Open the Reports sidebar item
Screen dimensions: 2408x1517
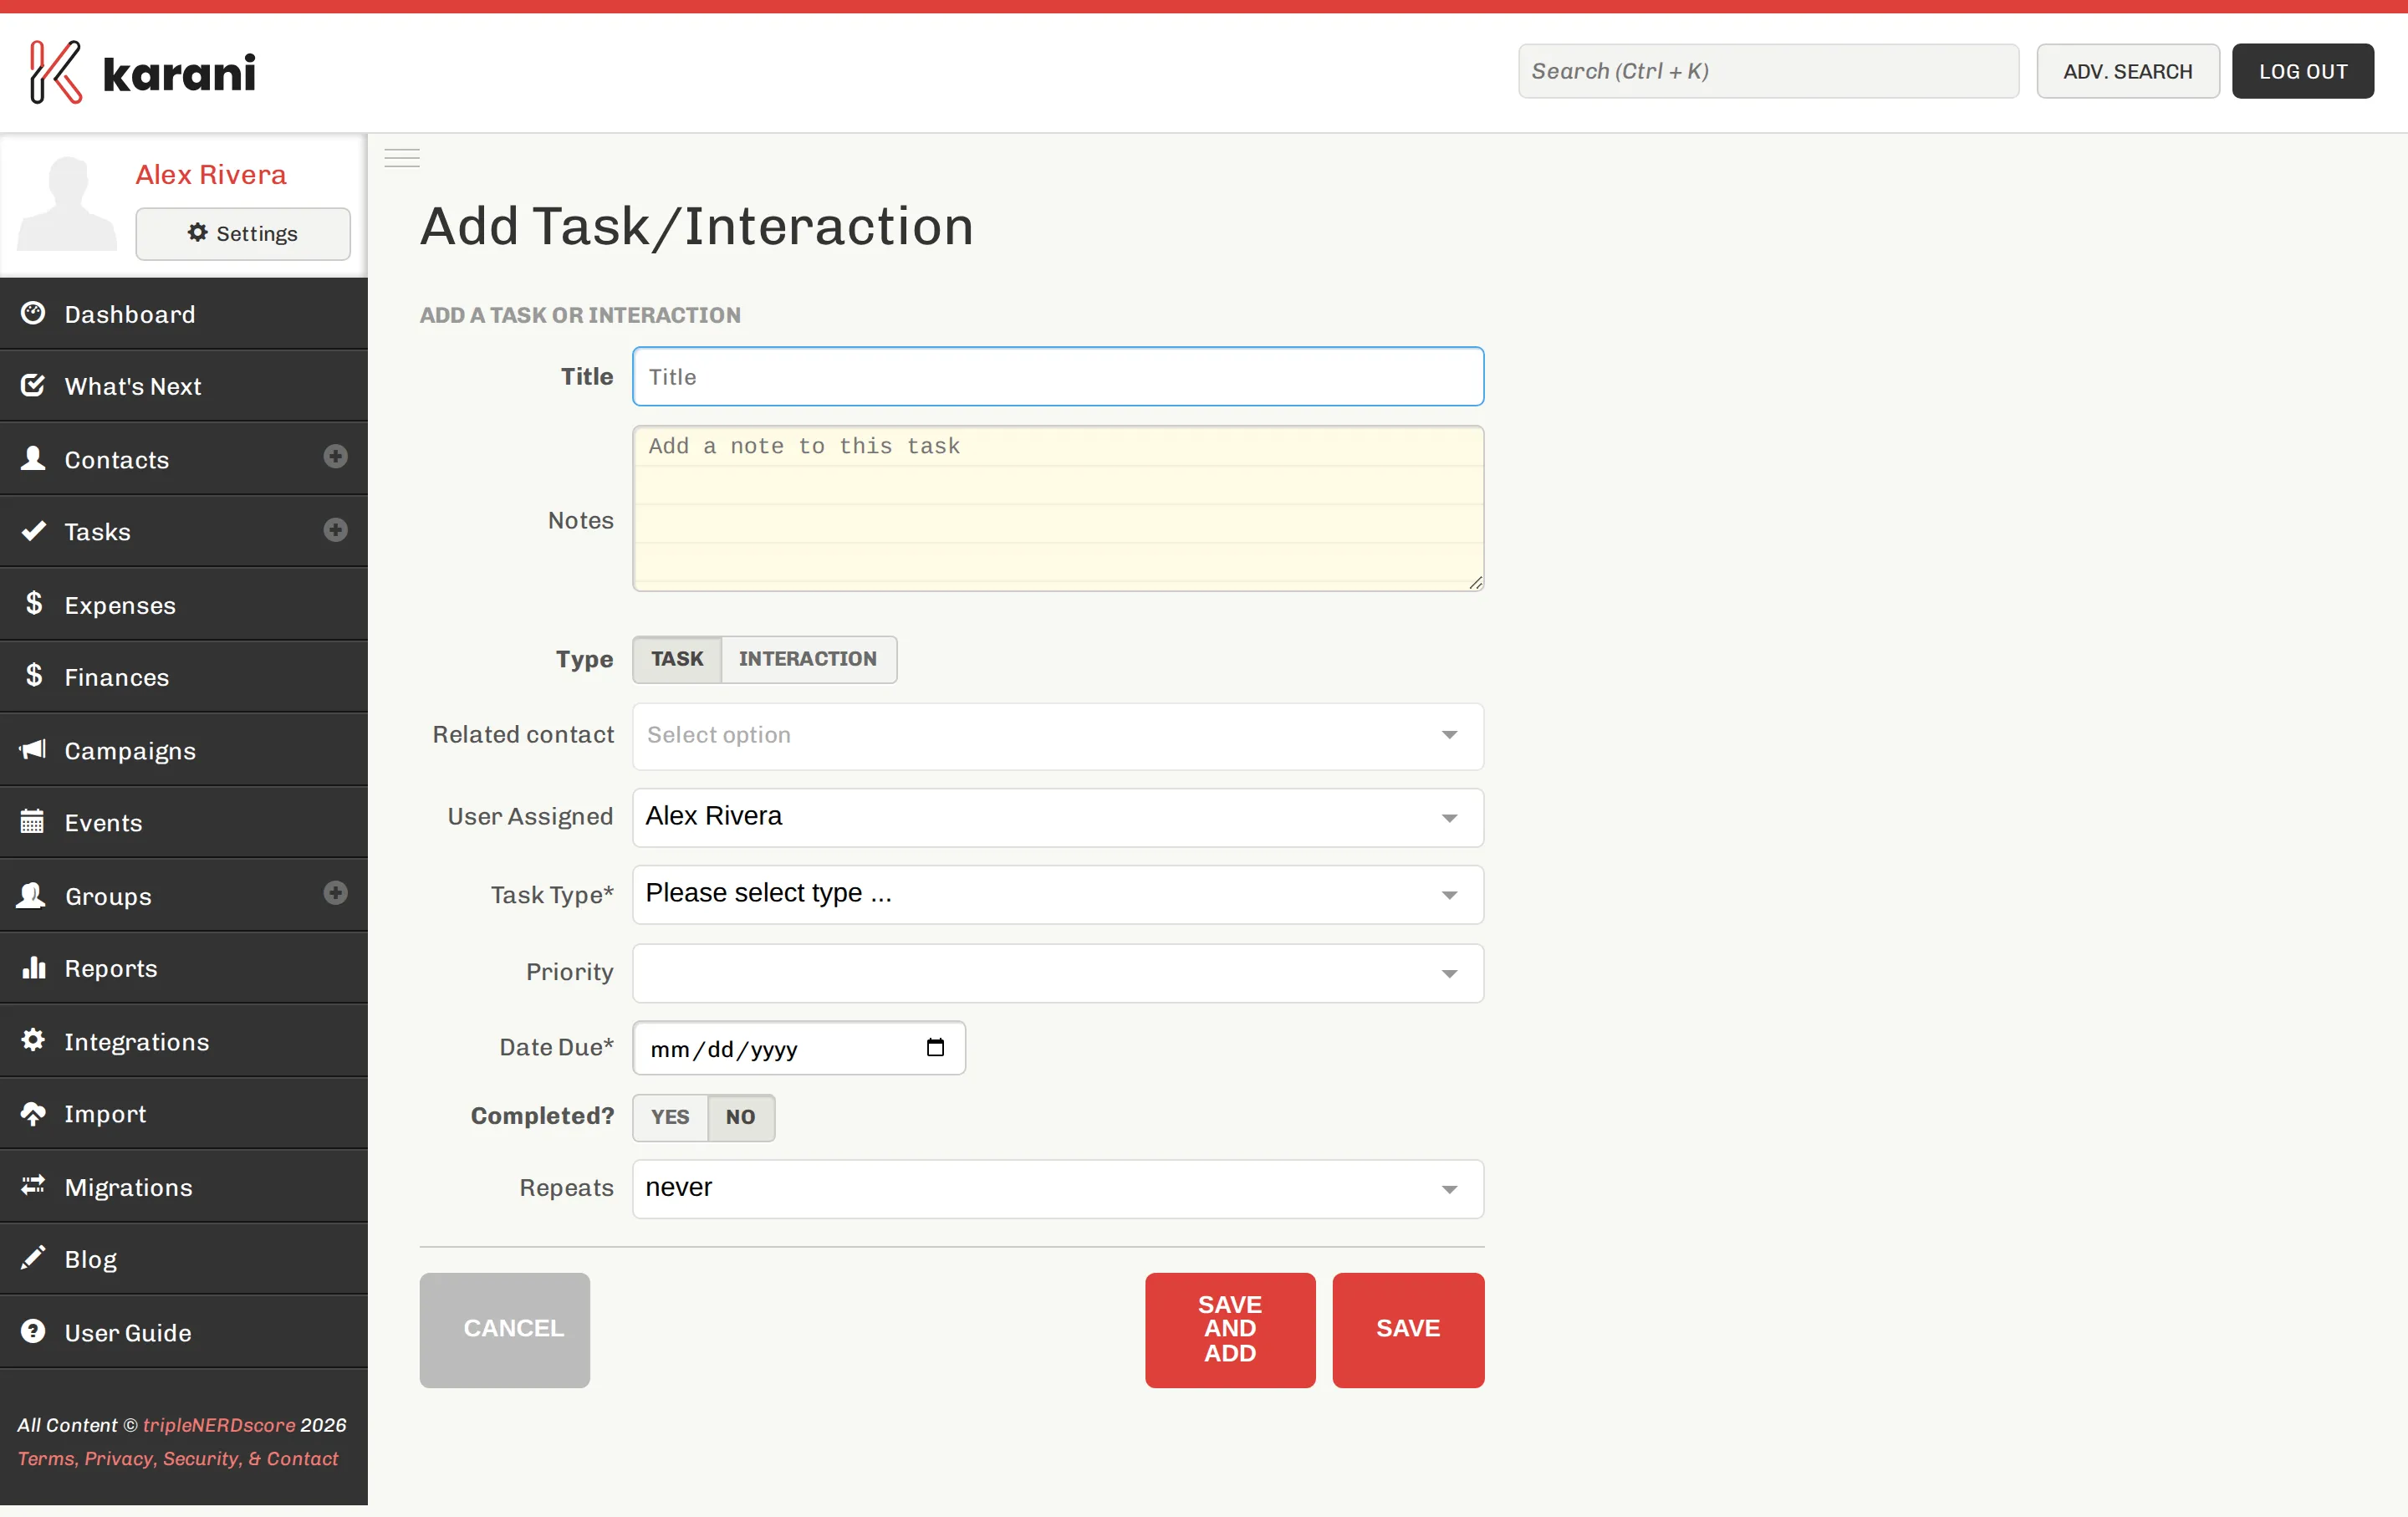click(184, 968)
